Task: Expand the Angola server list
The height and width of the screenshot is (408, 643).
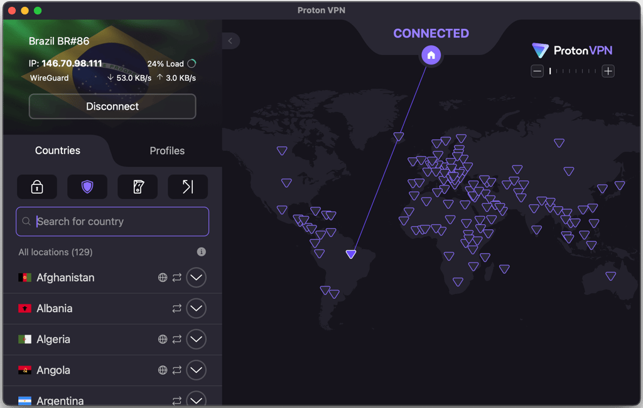Action: click(196, 370)
